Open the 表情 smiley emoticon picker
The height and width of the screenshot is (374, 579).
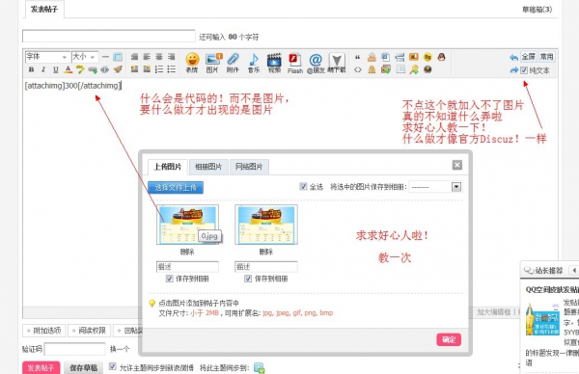[192, 62]
